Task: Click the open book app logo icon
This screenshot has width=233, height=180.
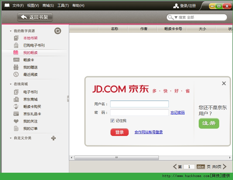Action: 7,6
